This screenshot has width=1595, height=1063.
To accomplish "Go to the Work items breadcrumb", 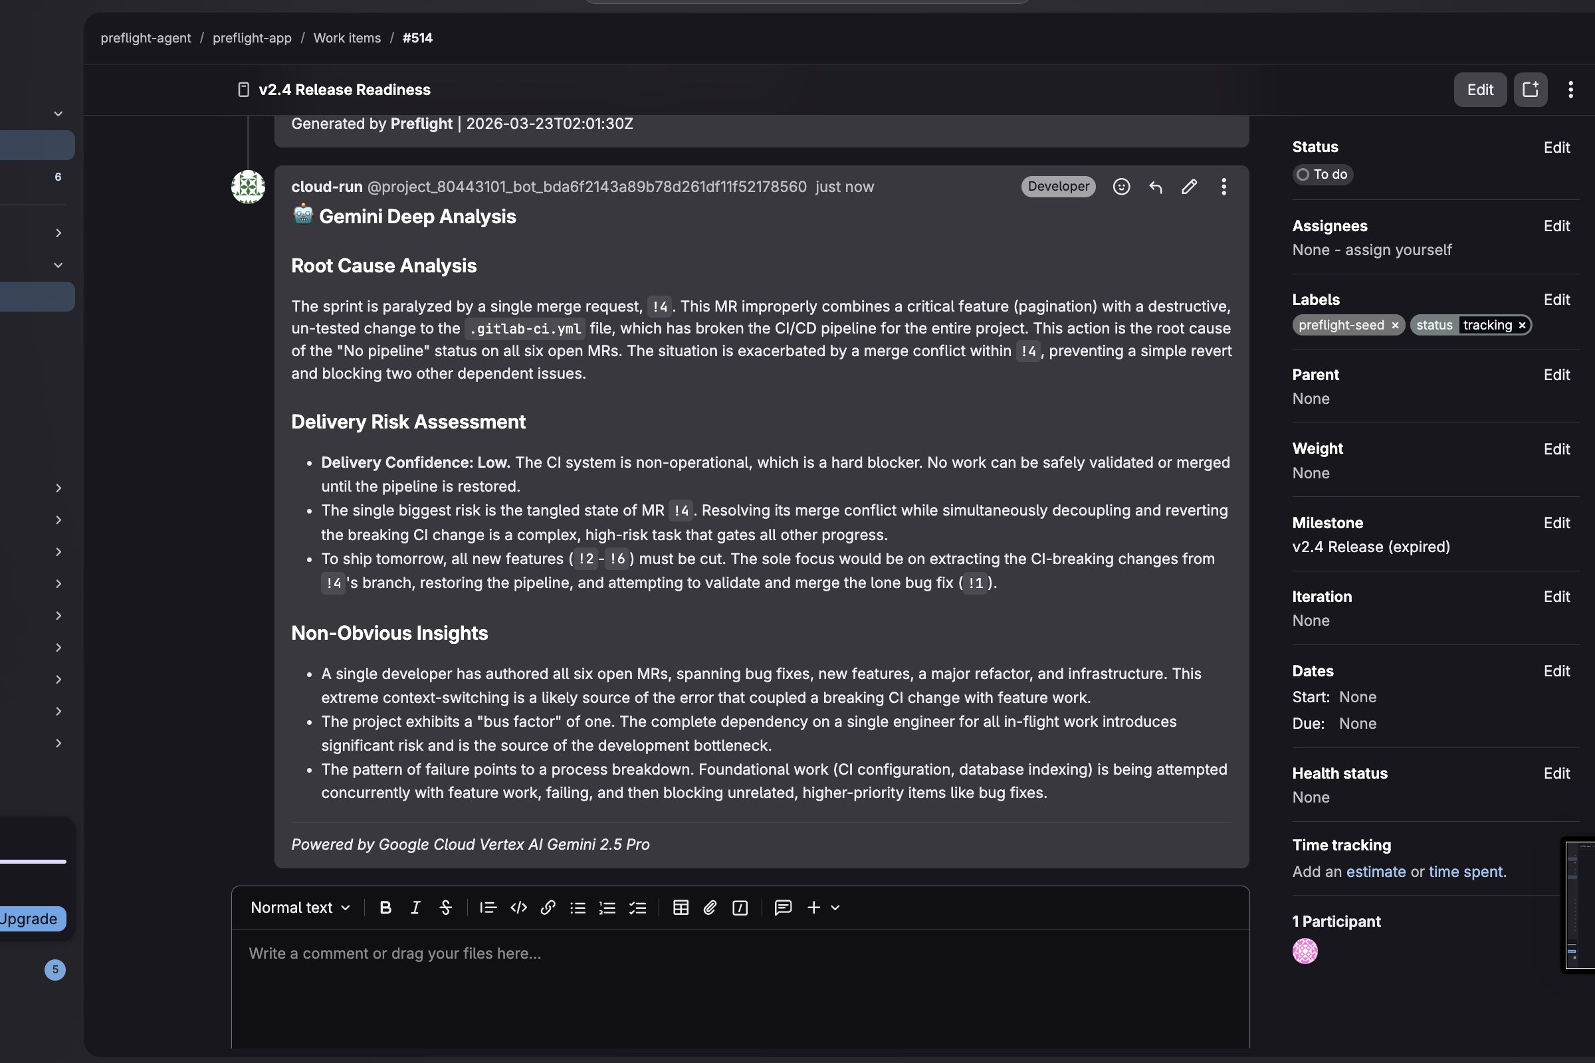I will coord(346,38).
